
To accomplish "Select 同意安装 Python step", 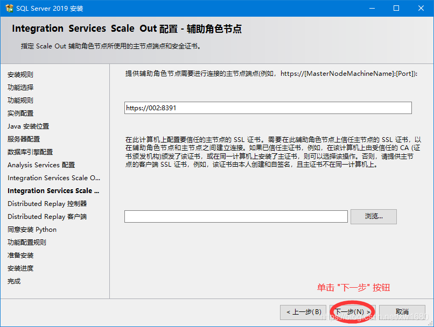I will coord(32,230).
